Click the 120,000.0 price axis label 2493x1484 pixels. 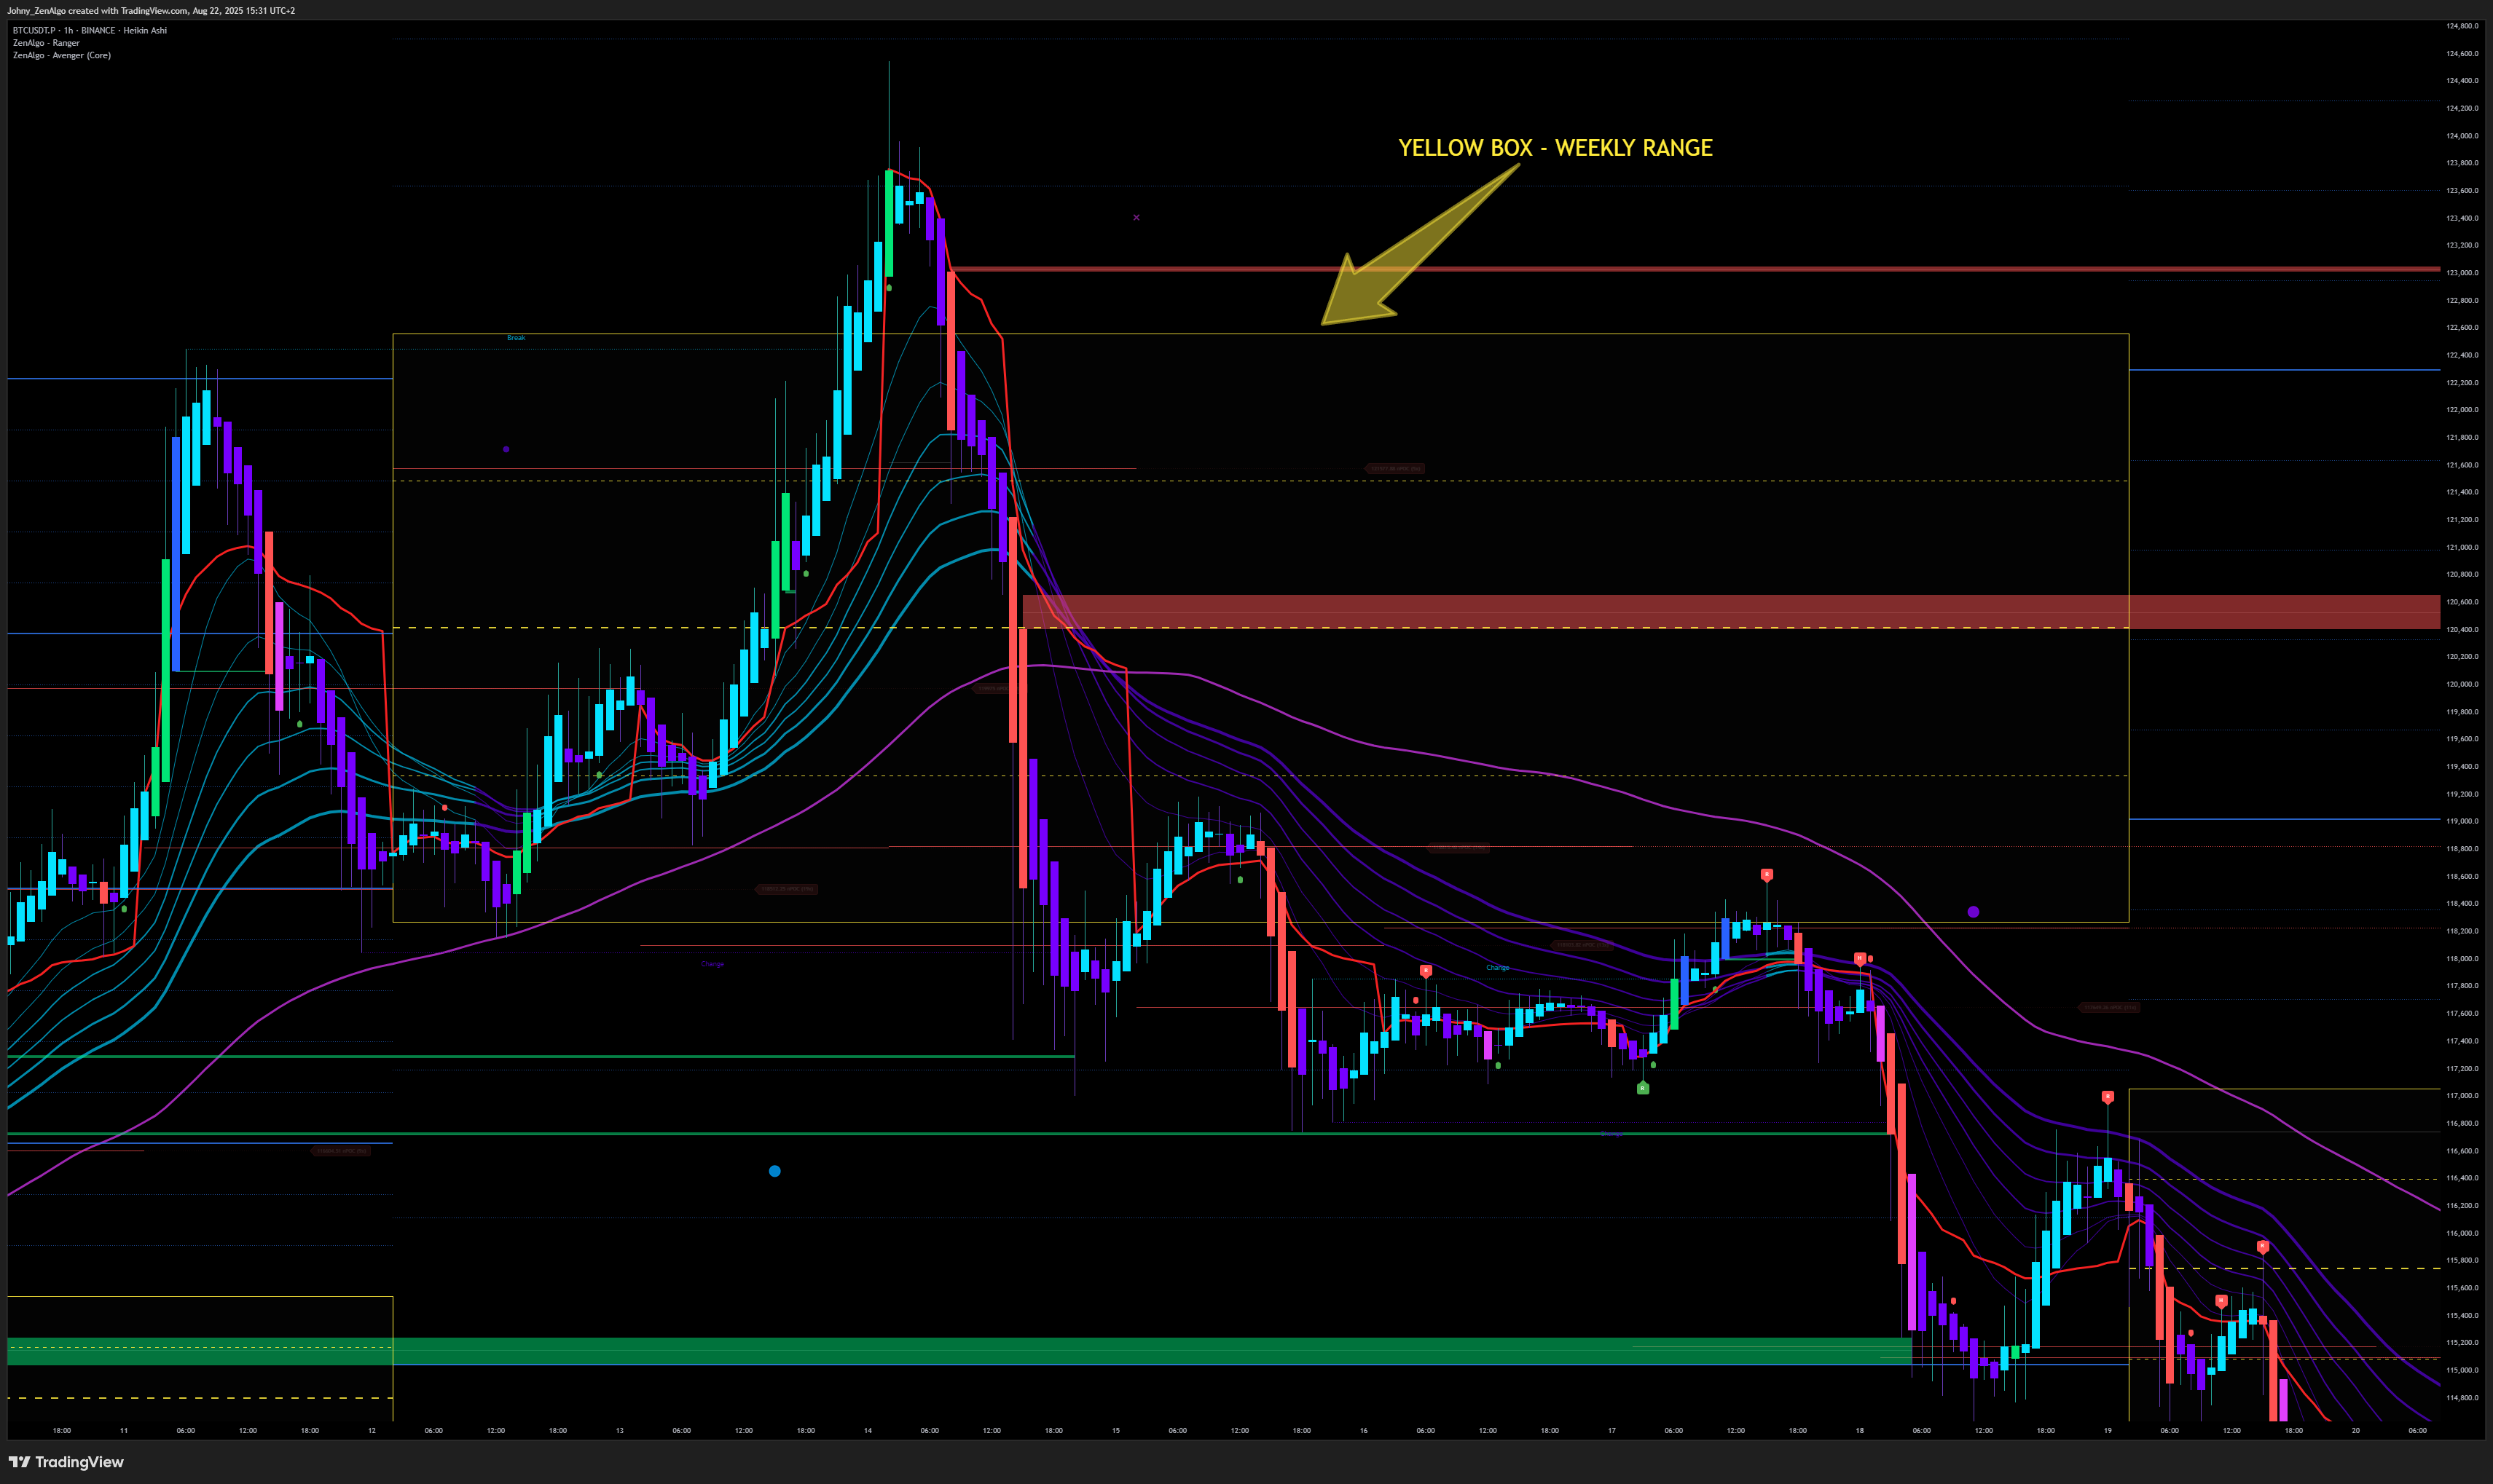(x=2462, y=684)
